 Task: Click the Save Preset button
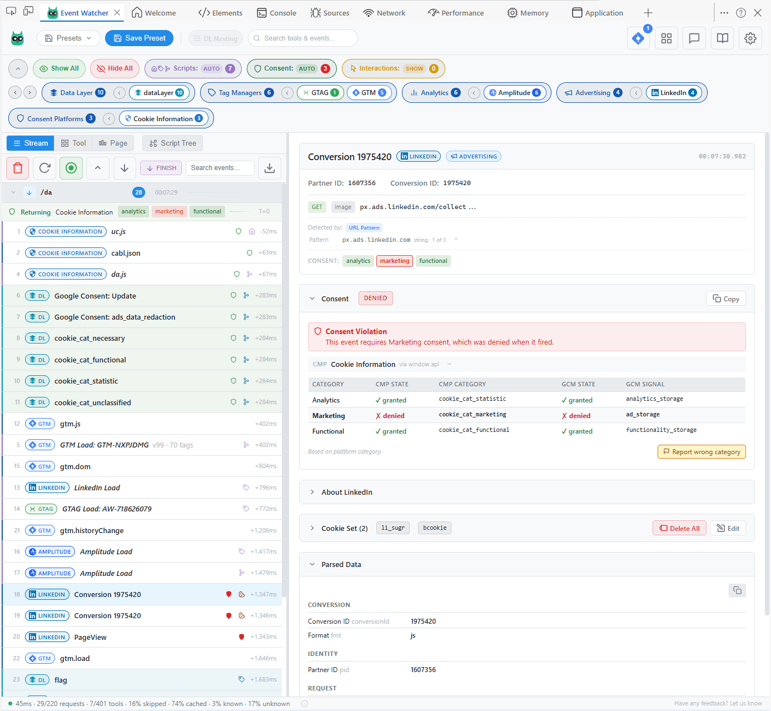[x=139, y=38]
